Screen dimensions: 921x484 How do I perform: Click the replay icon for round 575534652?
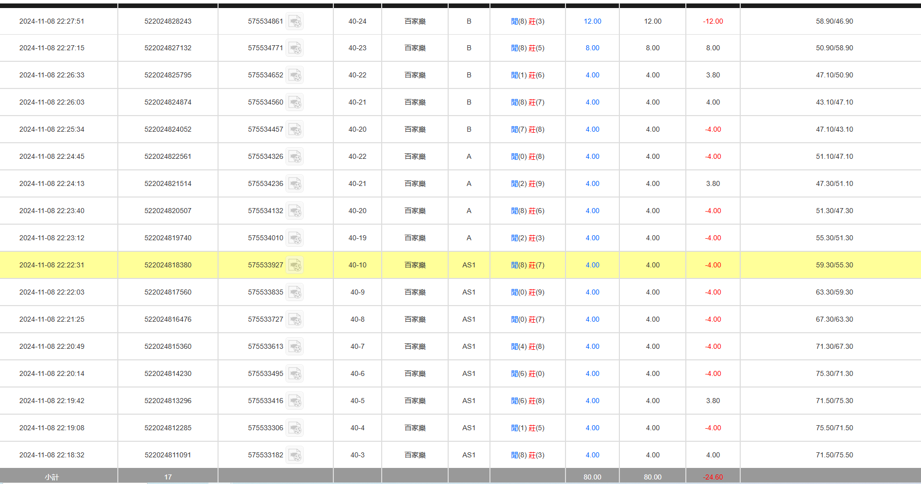[295, 75]
